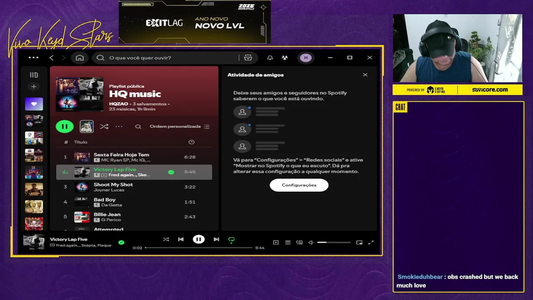This screenshot has height=300, width=533.
Task: Open artist G Perico link
Action: 111,220
